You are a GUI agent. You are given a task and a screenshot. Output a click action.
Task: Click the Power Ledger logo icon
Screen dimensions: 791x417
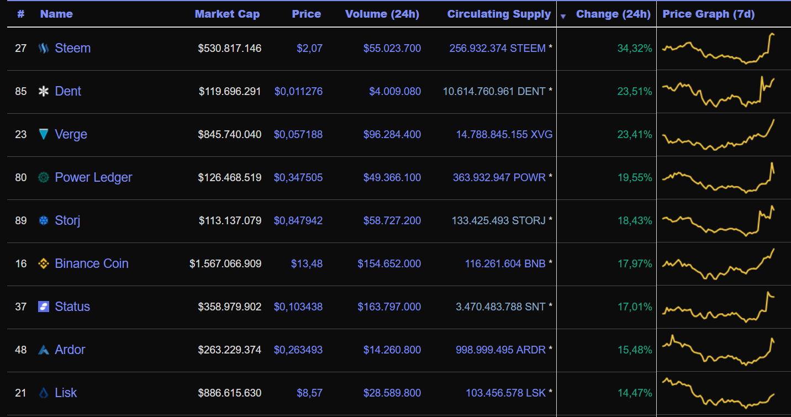(44, 177)
